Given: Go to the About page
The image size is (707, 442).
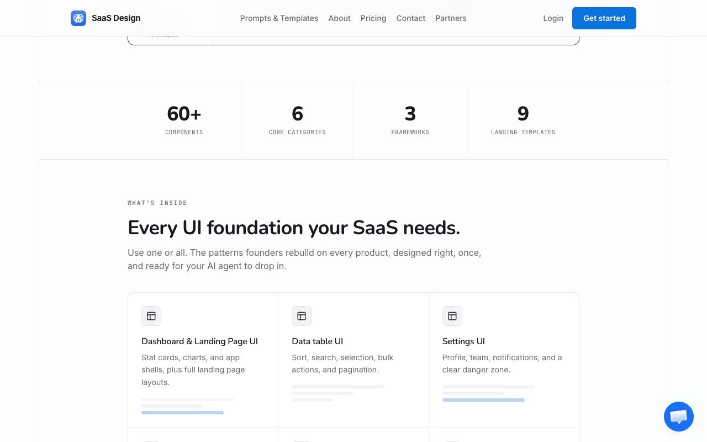Looking at the screenshot, I should click(339, 18).
